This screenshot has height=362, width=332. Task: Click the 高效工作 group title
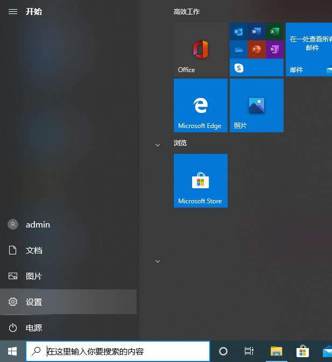tap(187, 11)
